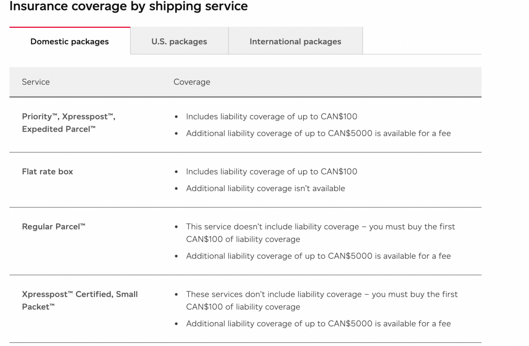Switch to the U.S. packages tab
Viewport: 529px width, 346px height.
coord(179,41)
